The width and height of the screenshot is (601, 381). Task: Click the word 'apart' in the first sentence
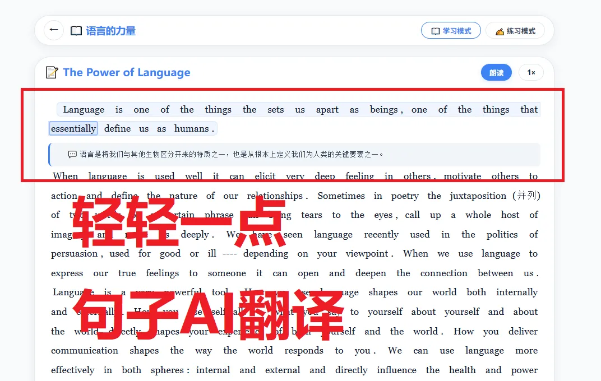[x=327, y=110]
